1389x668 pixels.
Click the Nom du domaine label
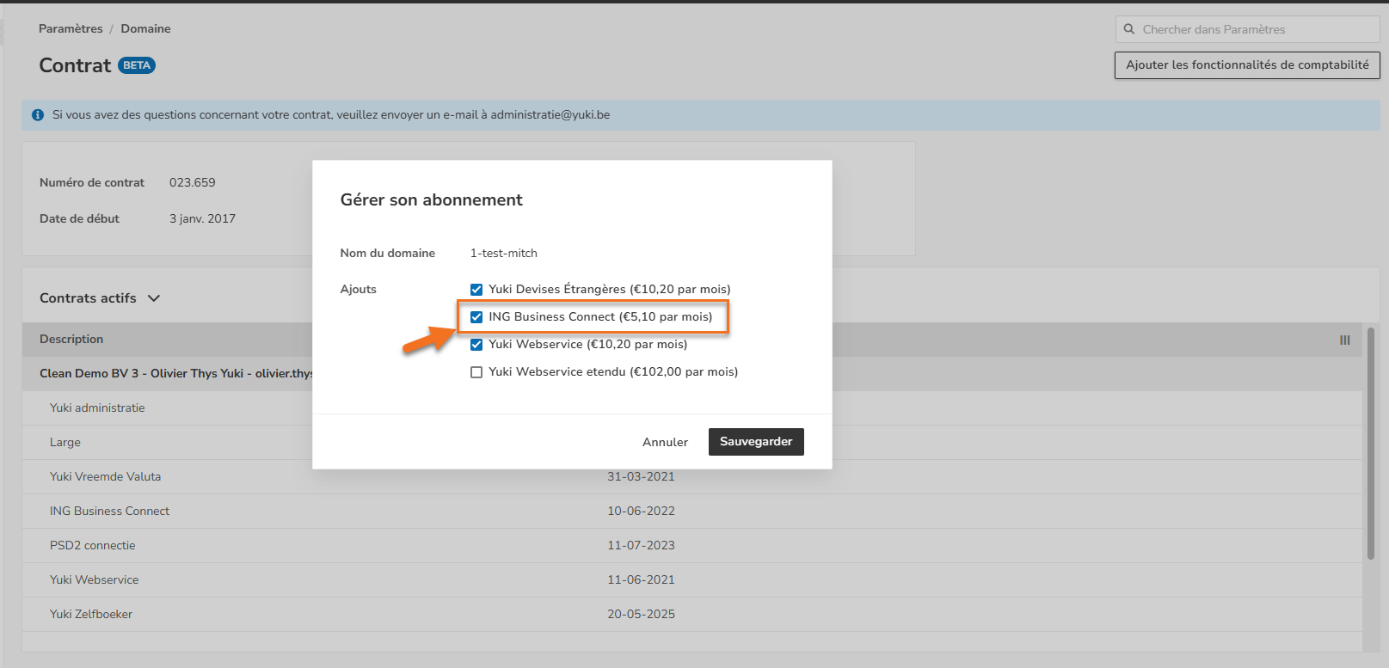click(388, 254)
